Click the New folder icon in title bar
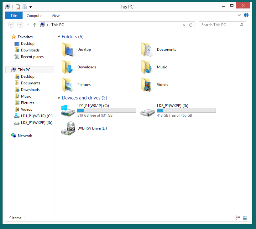 tap(24, 7)
